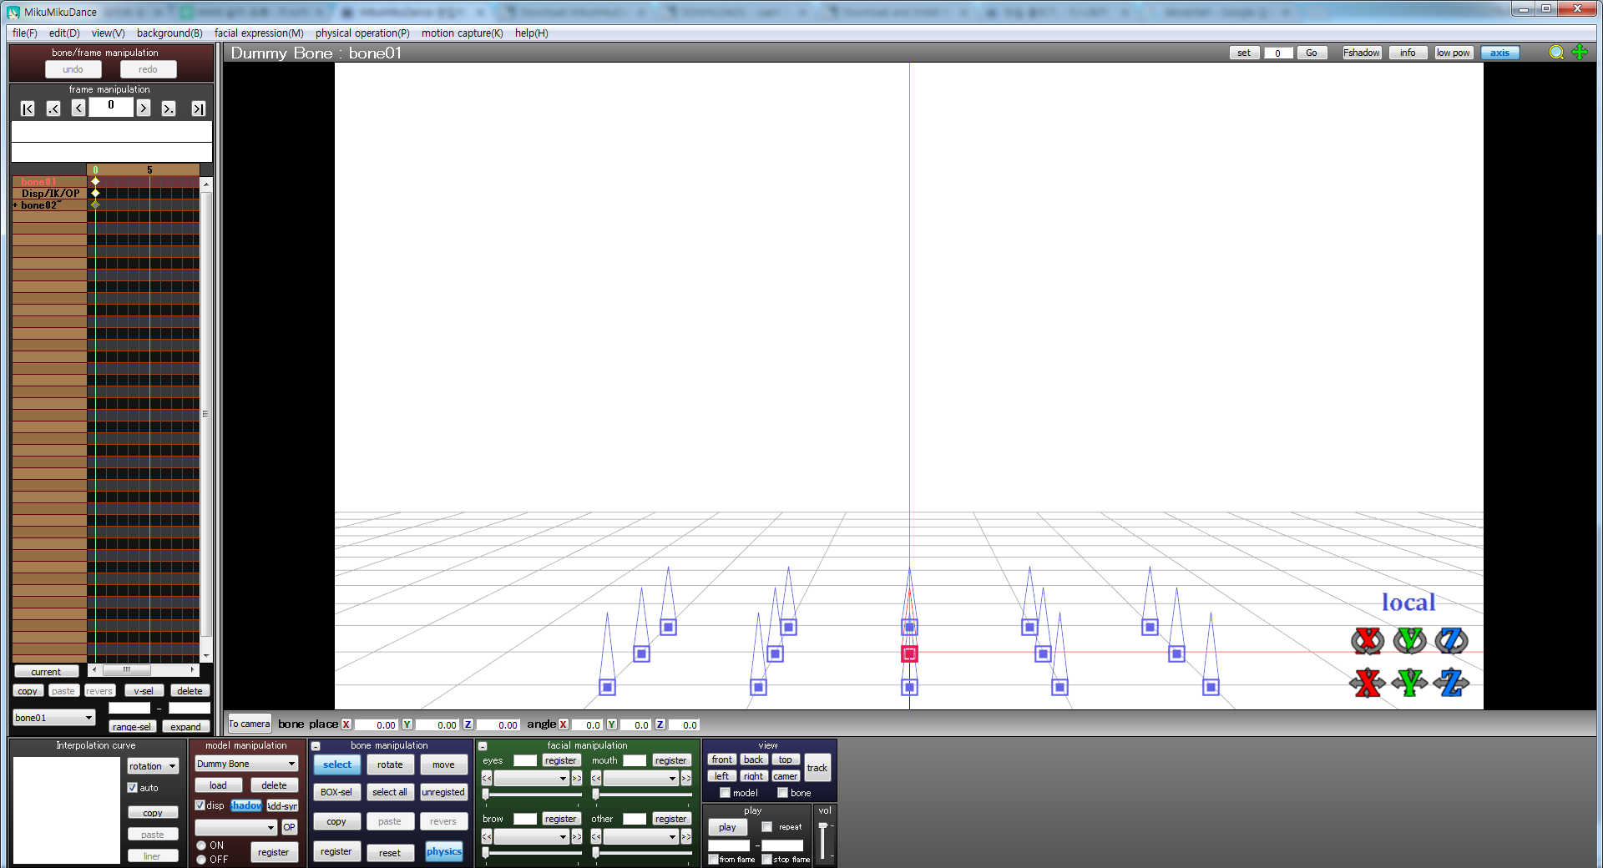Adjust the eyes facial slider
The height and width of the screenshot is (868, 1603).
[486, 795]
